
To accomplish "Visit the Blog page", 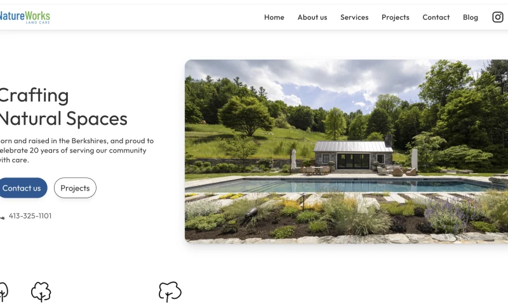I will click(x=471, y=18).
